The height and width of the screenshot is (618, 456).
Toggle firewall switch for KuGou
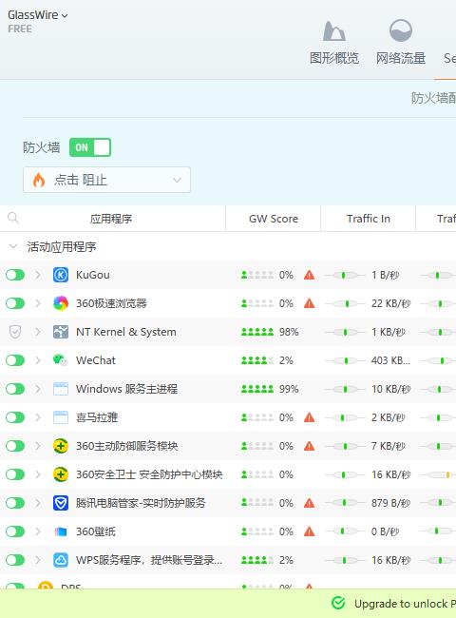(15, 275)
